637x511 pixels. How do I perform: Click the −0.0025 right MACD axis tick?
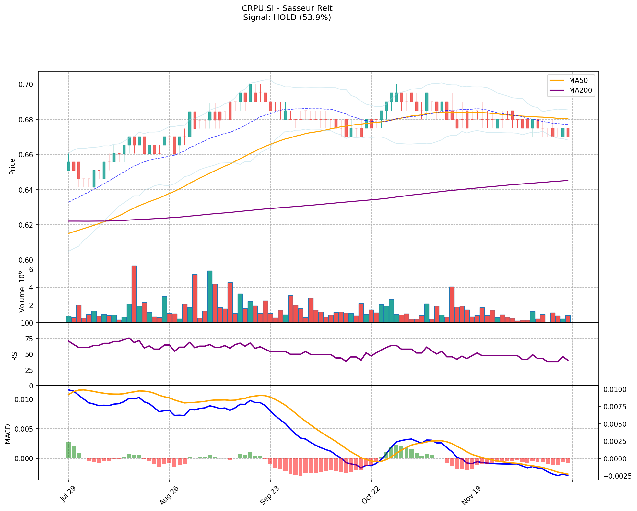617,476
